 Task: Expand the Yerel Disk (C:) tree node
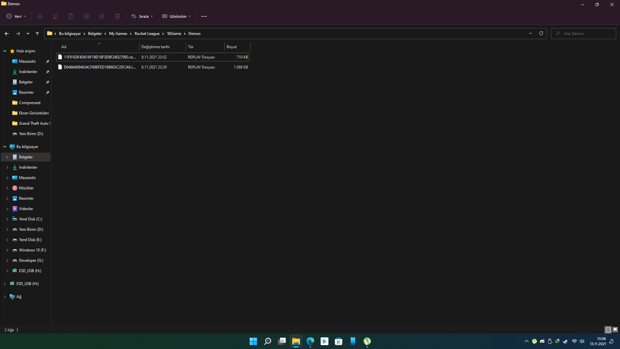[7, 219]
